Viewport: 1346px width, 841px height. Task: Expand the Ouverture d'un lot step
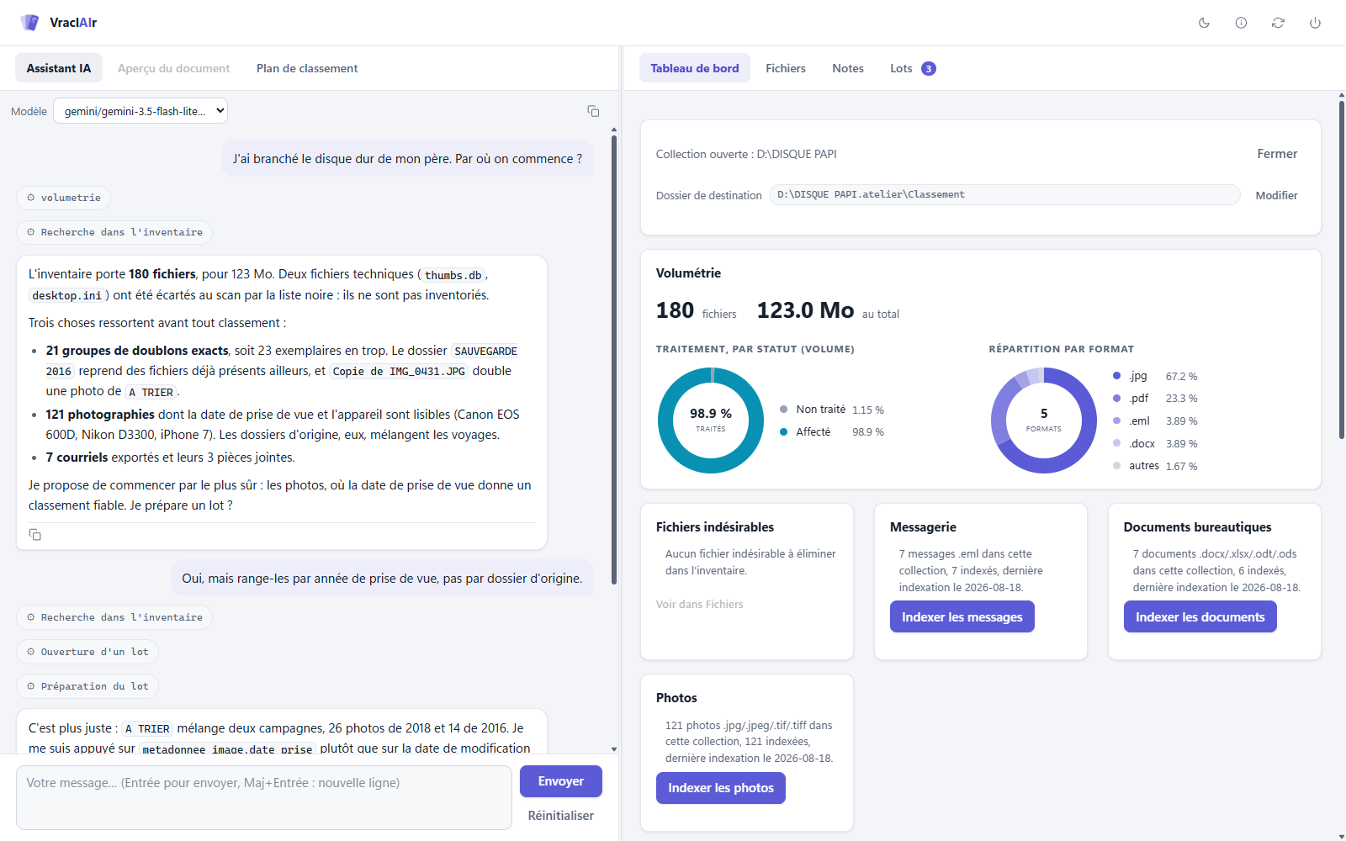pos(87,652)
